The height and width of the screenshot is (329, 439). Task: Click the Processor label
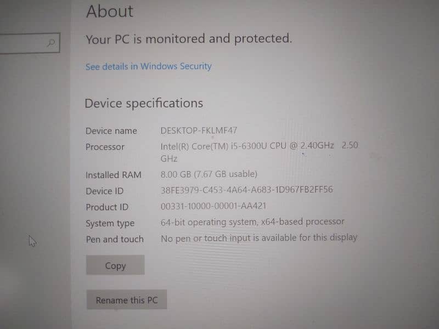(105, 147)
